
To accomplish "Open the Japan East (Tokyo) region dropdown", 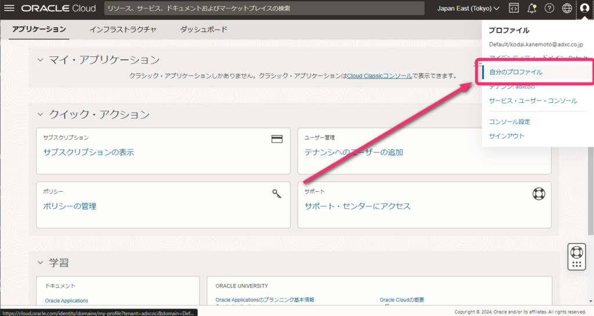I will click(468, 9).
